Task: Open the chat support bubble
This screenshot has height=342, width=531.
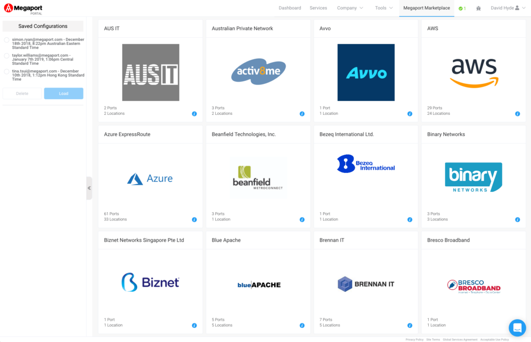Action: click(517, 328)
